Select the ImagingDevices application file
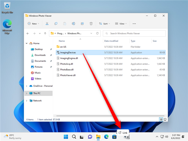The image size is (188, 141). click(x=111, y=53)
